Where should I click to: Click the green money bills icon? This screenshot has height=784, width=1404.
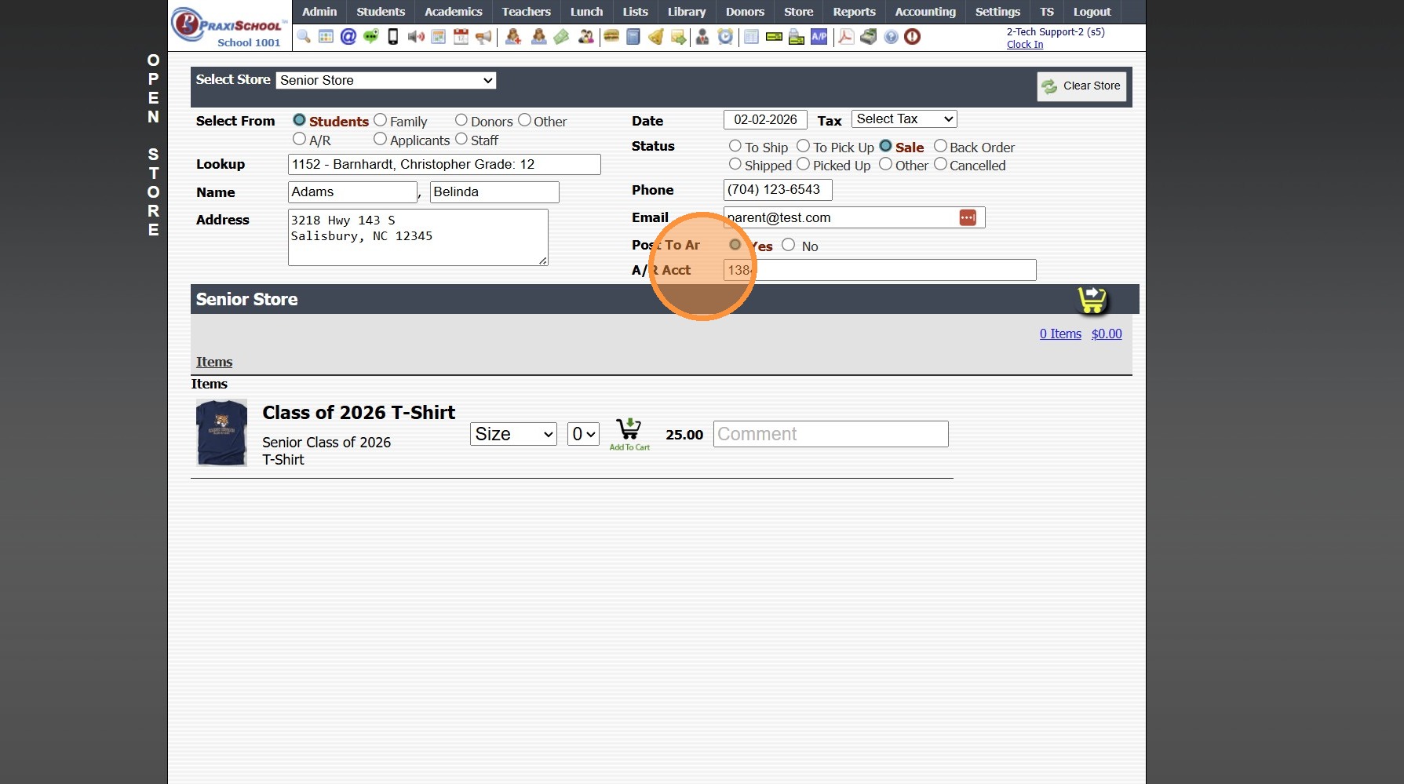coord(561,37)
